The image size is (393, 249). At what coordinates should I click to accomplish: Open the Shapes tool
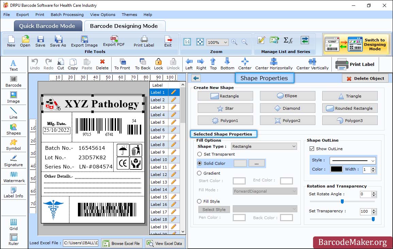[14, 129]
